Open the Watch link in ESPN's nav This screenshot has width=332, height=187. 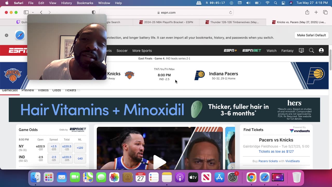[x=271, y=51]
